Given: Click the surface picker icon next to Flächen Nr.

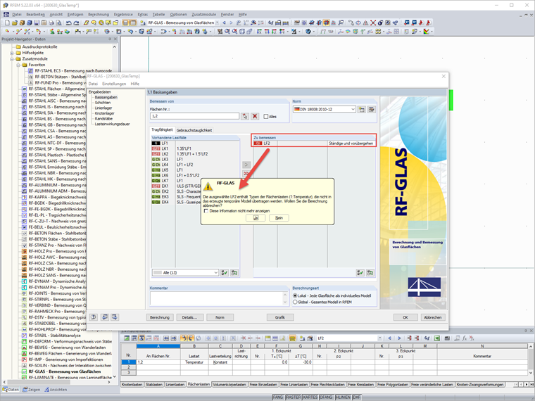Looking at the screenshot, I should pyautogui.click(x=245, y=116).
